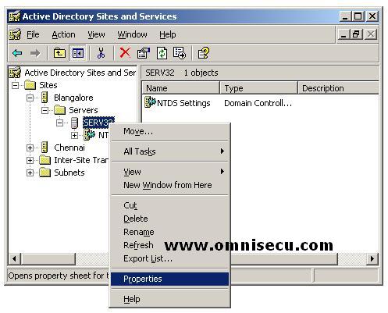Click the Sites folder icon

30,85
